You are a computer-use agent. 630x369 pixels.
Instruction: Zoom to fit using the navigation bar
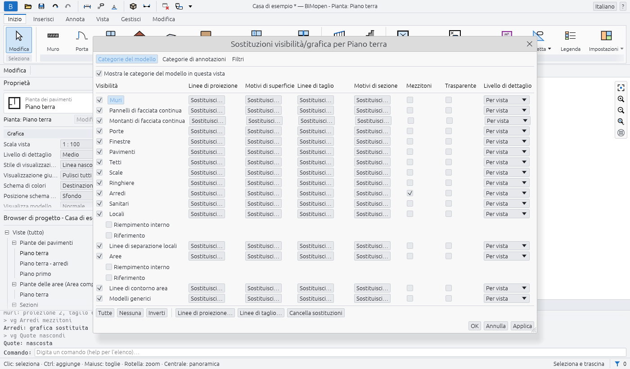pyautogui.click(x=621, y=88)
